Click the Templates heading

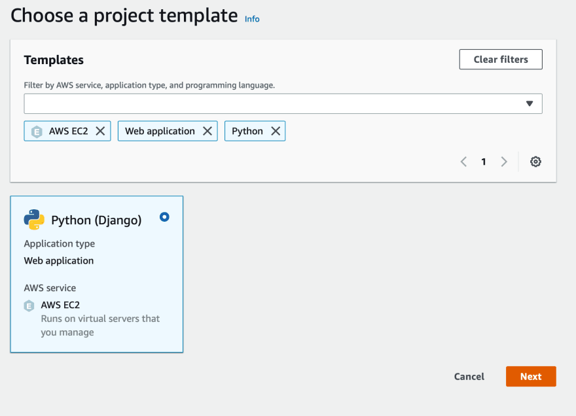point(54,60)
